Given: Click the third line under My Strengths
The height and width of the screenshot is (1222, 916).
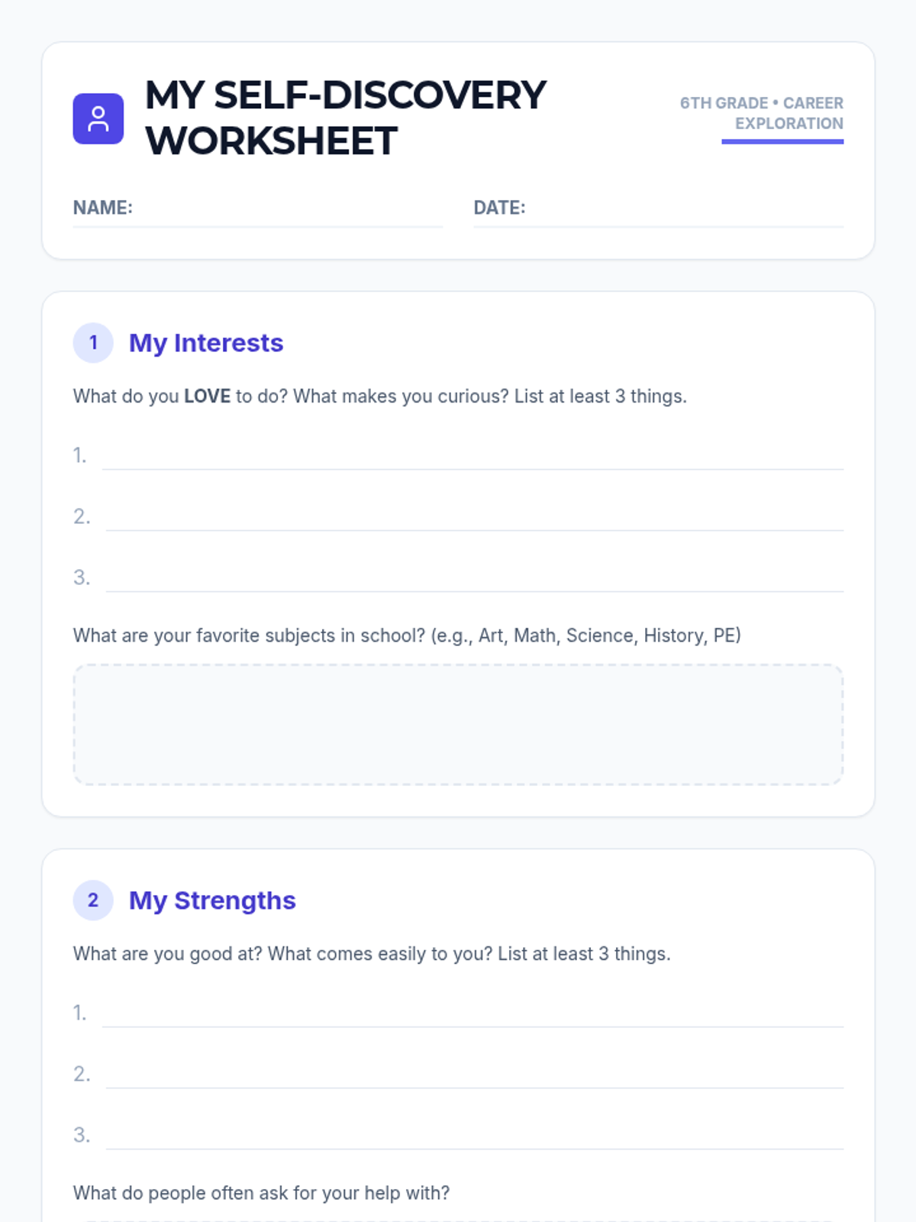Looking at the screenshot, I should click(x=474, y=1136).
